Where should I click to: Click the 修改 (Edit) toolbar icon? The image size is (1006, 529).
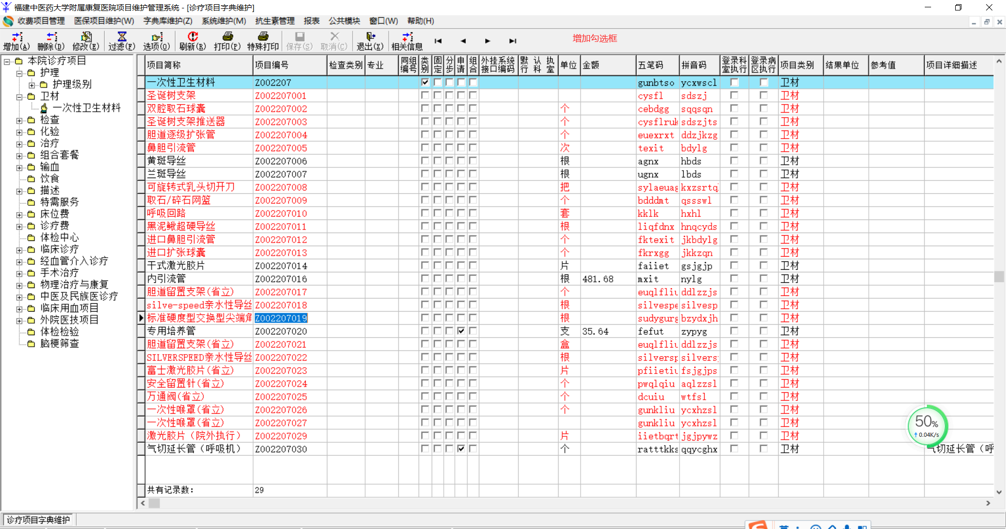pyautogui.click(x=85, y=41)
